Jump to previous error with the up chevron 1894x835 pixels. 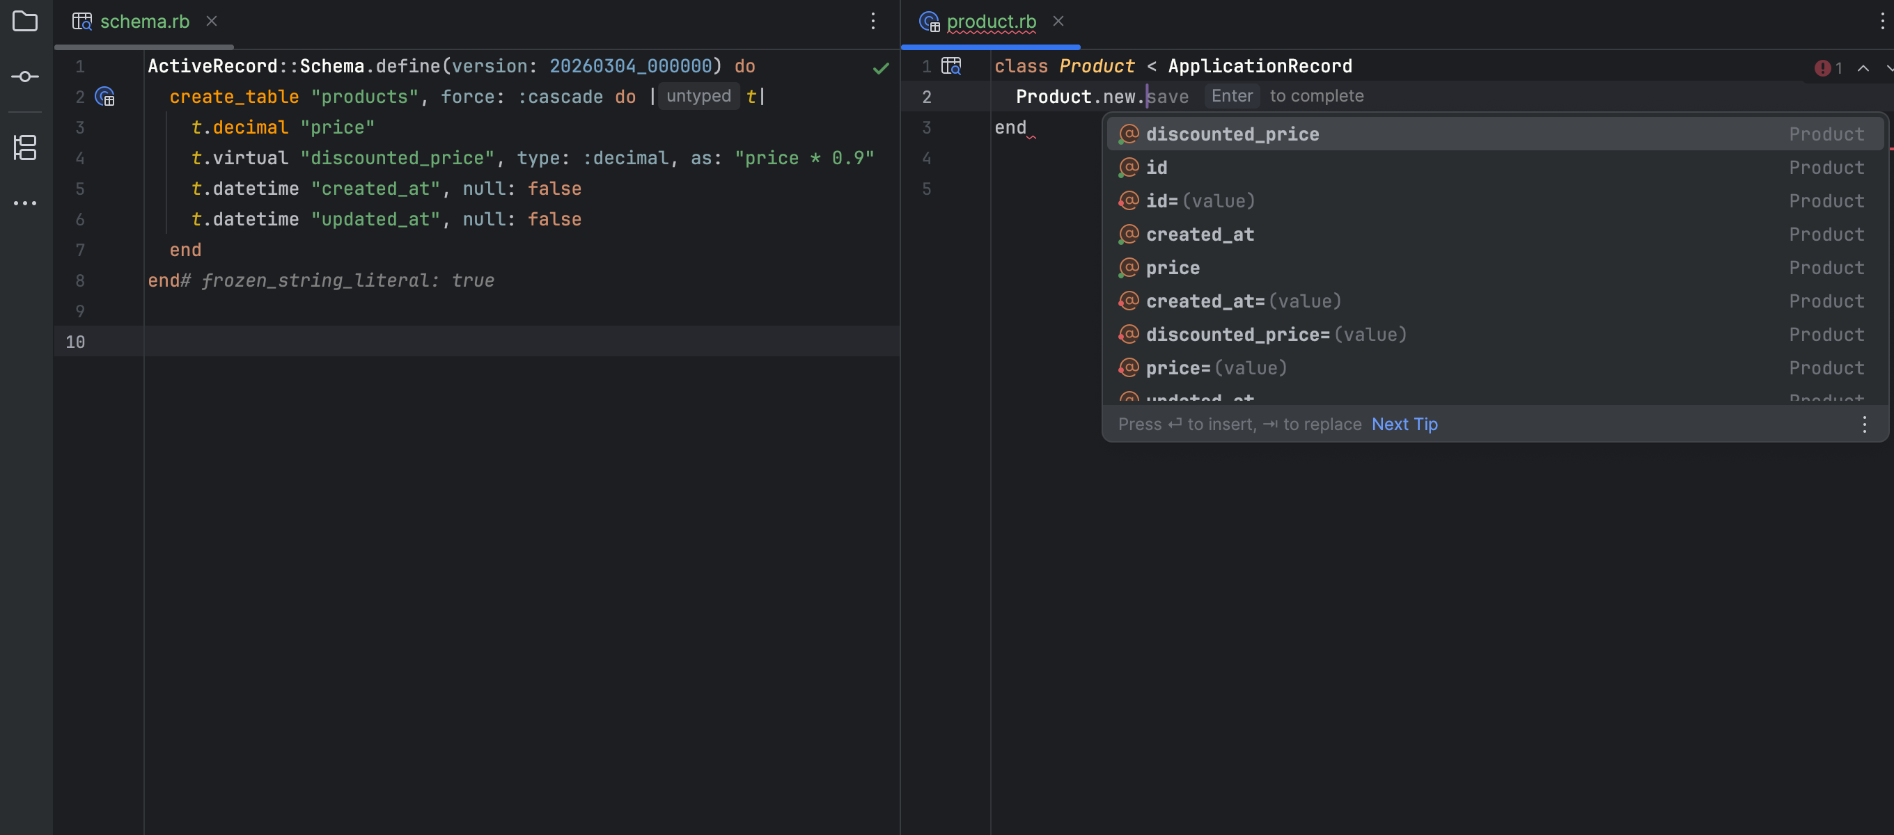tap(1863, 68)
